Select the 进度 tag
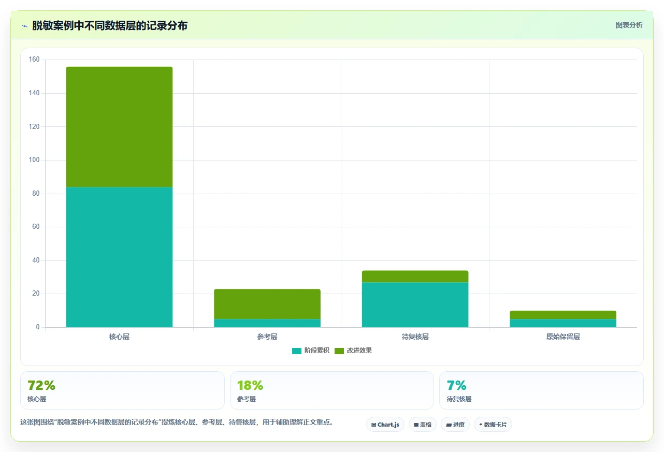The image size is (664, 452). tap(455, 425)
